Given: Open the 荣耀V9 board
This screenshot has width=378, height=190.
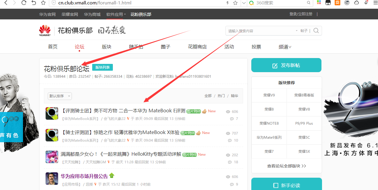Looking at the screenshot, I should pos(269,95).
